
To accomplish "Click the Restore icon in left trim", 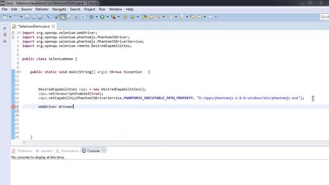I will point(5,28).
